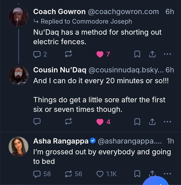Open Coach Gowron's profile name link
The width and height of the screenshot is (181, 185).
click(x=59, y=12)
